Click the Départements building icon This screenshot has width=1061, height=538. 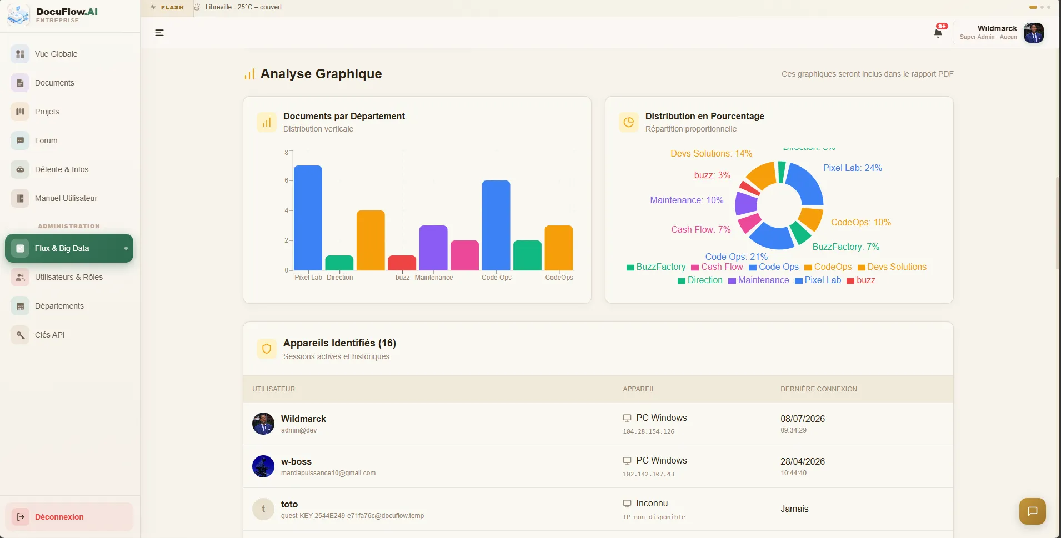point(20,306)
